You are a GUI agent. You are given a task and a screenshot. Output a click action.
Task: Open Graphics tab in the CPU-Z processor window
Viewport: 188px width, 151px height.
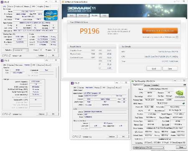[41, 6]
